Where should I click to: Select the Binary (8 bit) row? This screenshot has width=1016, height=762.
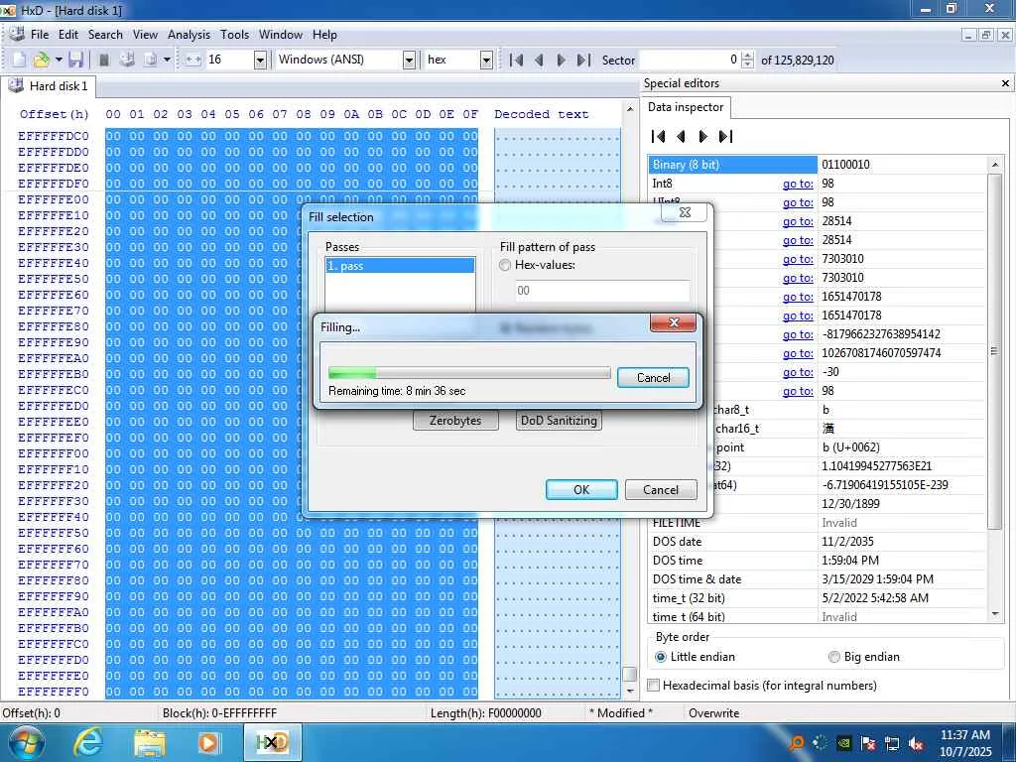pyautogui.click(x=818, y=165)
